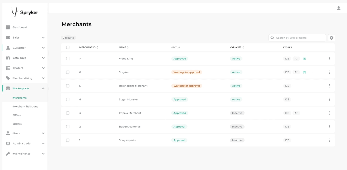Screen dimensions: 347x170
Task: Check the Video King row checkbox
Action: point(68,59)
